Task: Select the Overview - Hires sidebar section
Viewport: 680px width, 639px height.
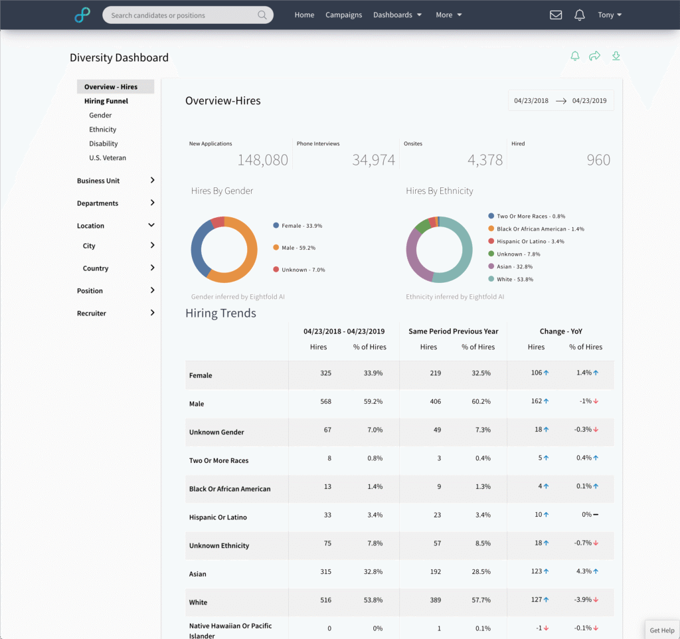Action: coord(110,86)
